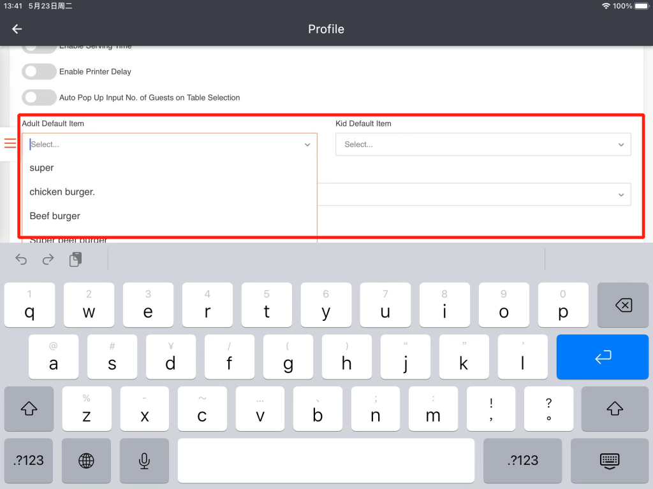The image size is (653, 489).
Task: Open the orange hamburger side menu
Action: [10, 143]
